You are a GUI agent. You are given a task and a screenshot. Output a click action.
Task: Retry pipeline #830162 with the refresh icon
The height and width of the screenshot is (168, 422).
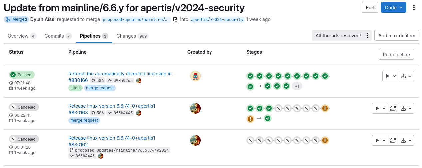[x=393, y=140]
